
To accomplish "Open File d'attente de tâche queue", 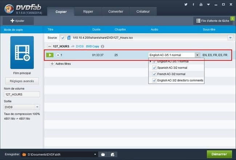I will pos(213,21).
